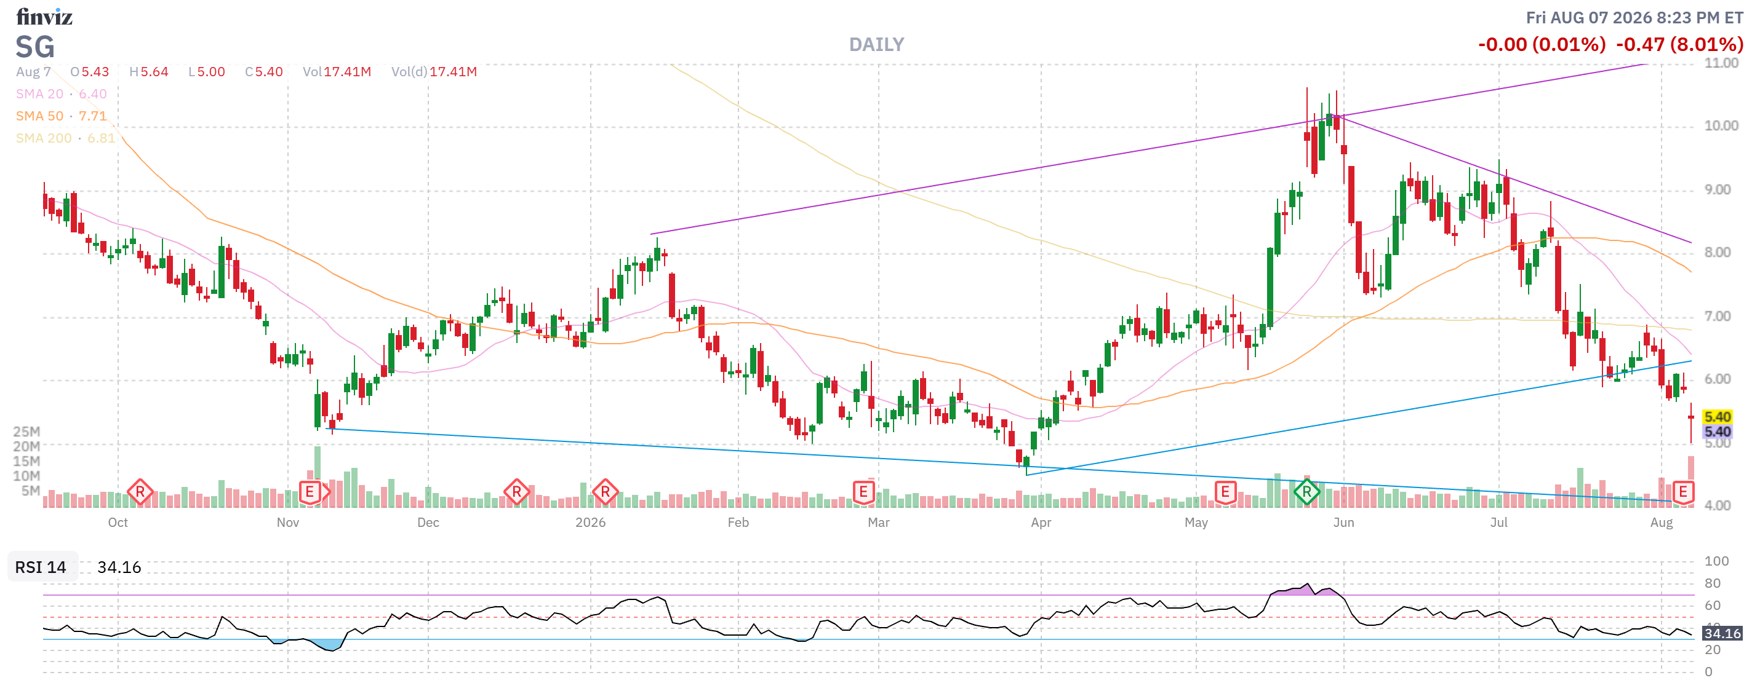Viewport: 1760px width, 691px height.
Task: Click the 2026 label on the time axis
Action: click(x=590, y=523)
